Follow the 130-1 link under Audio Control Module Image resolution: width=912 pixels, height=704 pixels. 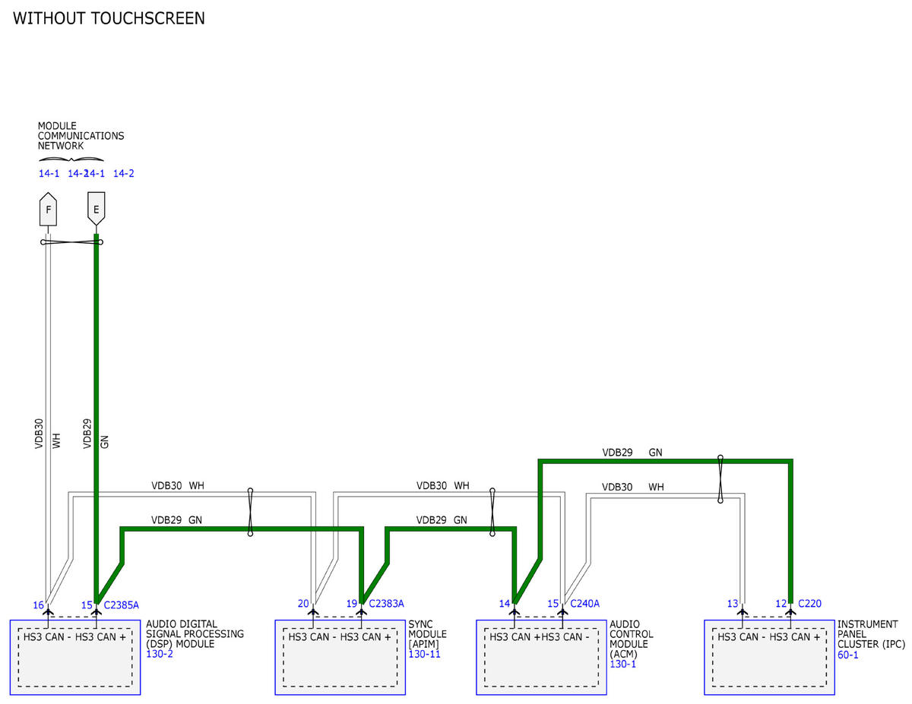tap(623, 664)
